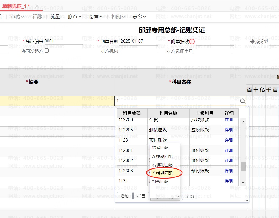
Task: Open the 设置 dropdown menu
Action: pyautogui.click(x=96, y=17)
